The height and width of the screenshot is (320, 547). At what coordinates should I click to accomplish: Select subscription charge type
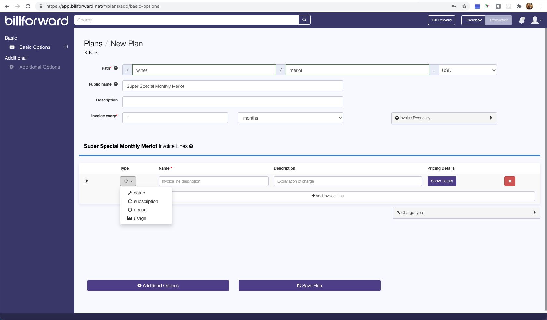tap(146, 201)
